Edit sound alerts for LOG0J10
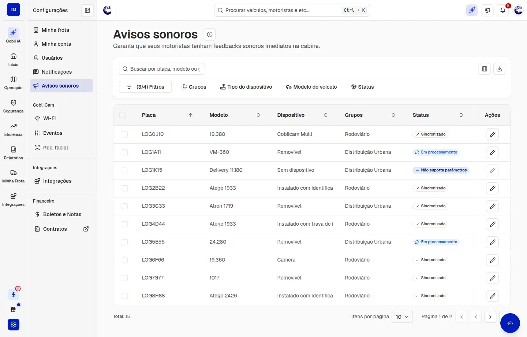 click(493, 134)
